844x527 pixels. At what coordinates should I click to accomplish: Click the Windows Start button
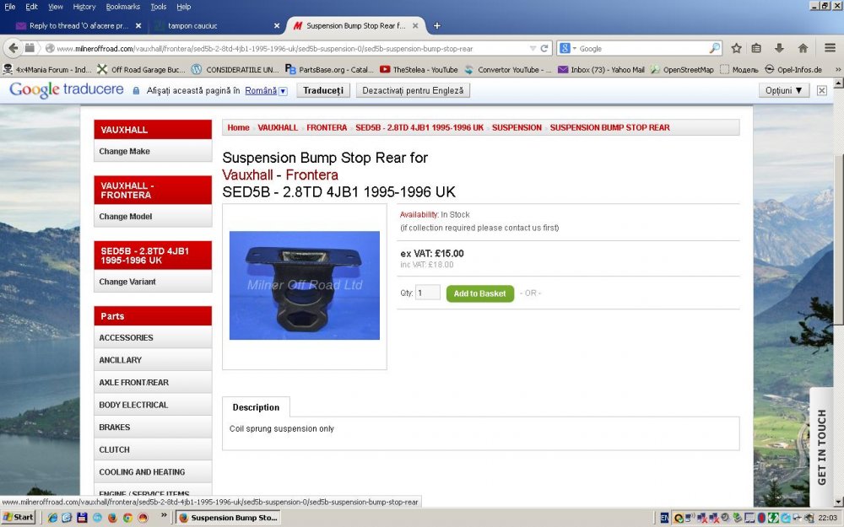(19, 518)
